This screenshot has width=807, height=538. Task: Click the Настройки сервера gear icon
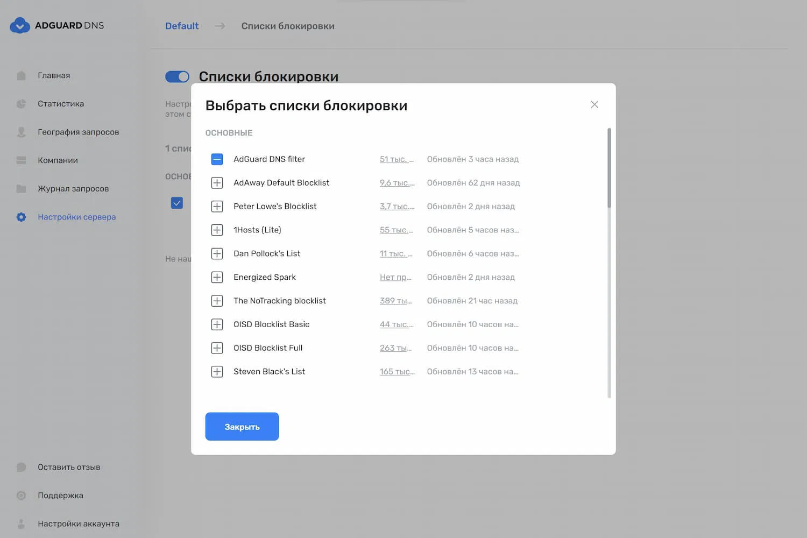pyautogui.click(x=22, y=217)
